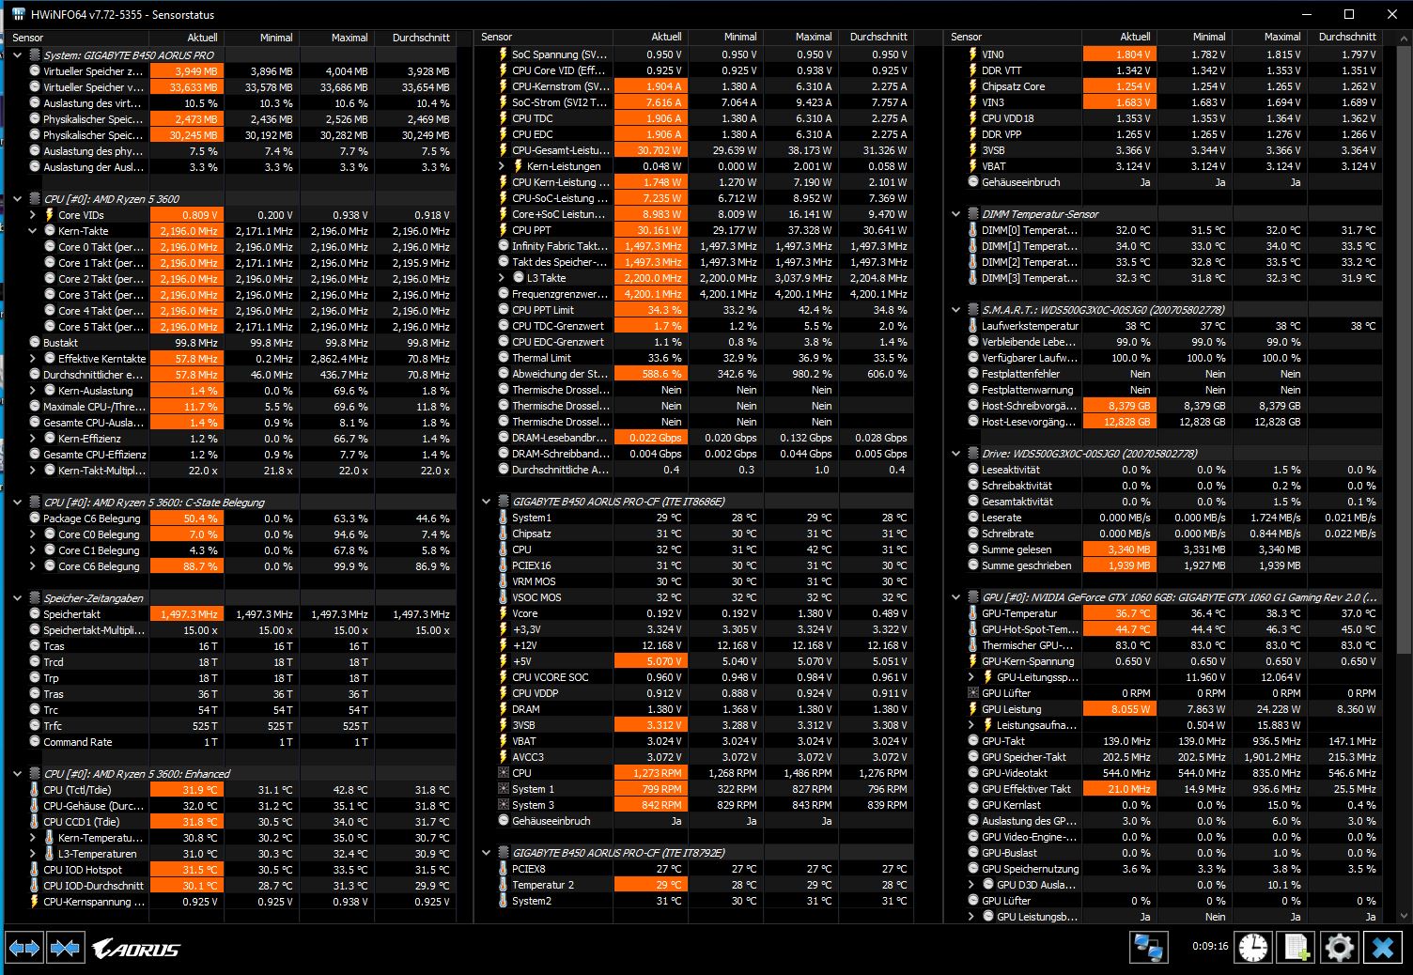Click the icon beside Thermal Limit row
1413x975 pixels.
(x=504, y=358)
